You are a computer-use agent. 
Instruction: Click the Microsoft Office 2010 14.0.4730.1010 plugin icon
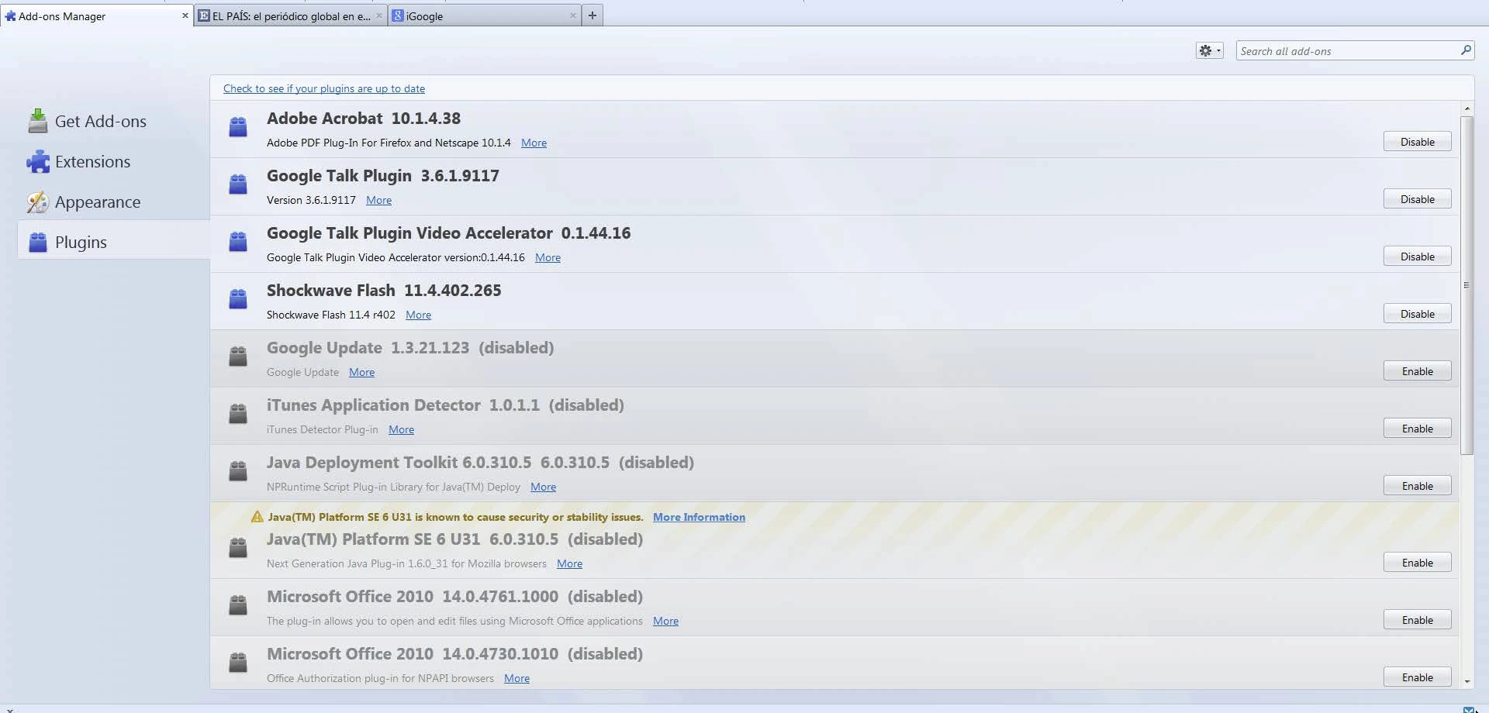click(238, 662)
